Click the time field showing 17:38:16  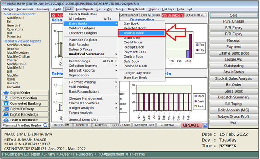(227, 146)
